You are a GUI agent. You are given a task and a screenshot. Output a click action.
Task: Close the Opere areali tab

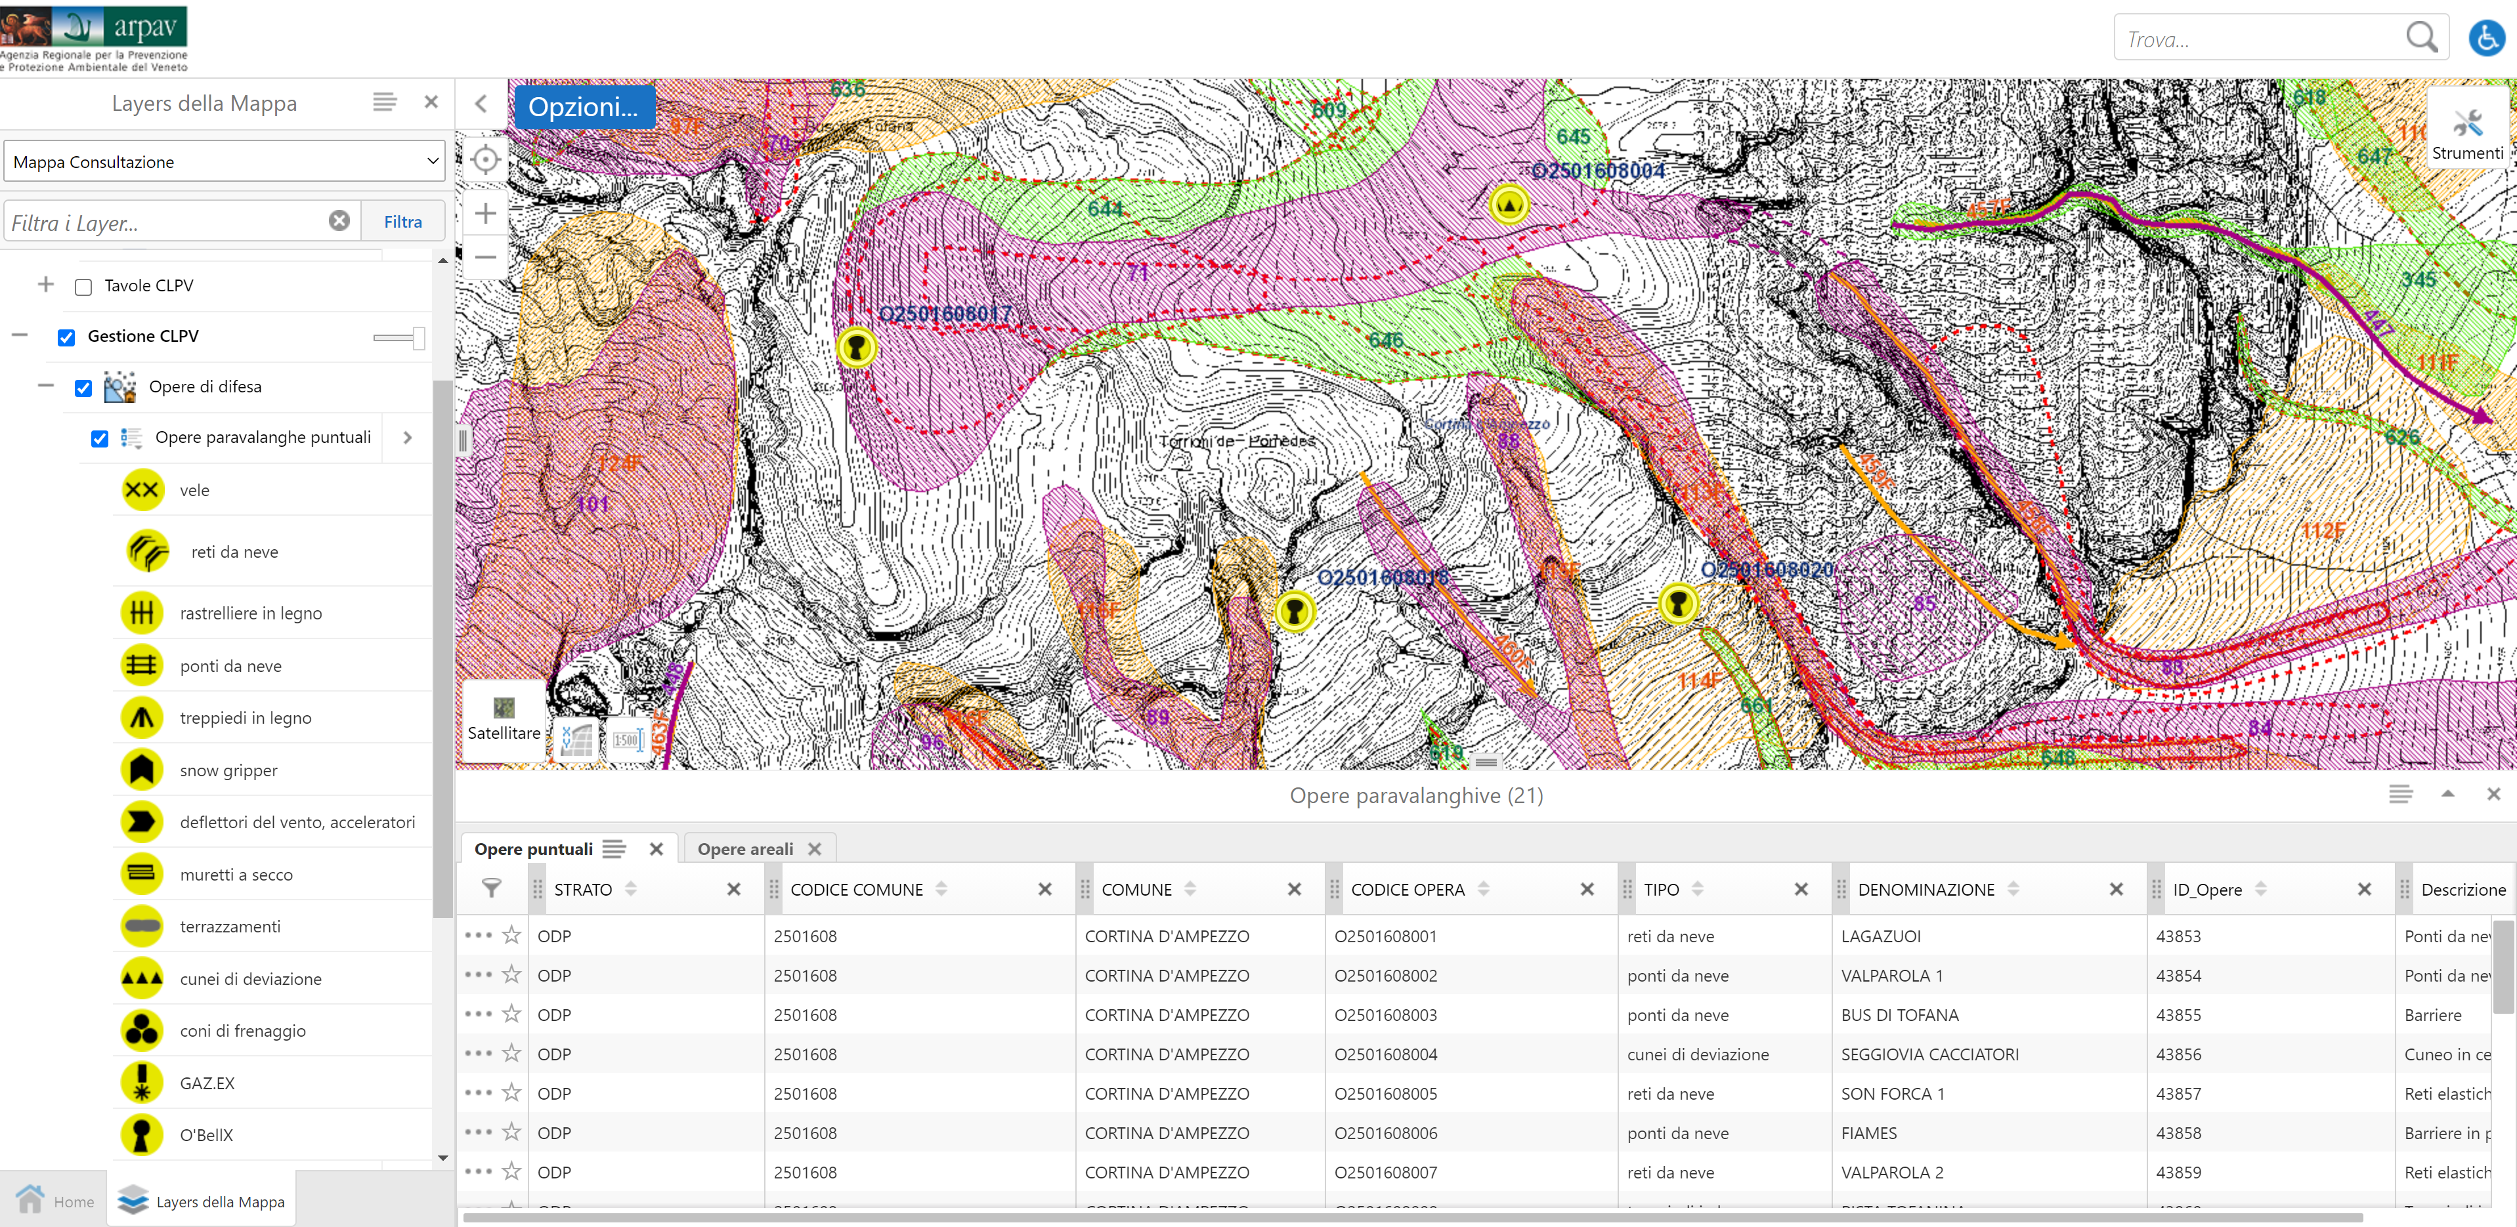tap(815, 848)
